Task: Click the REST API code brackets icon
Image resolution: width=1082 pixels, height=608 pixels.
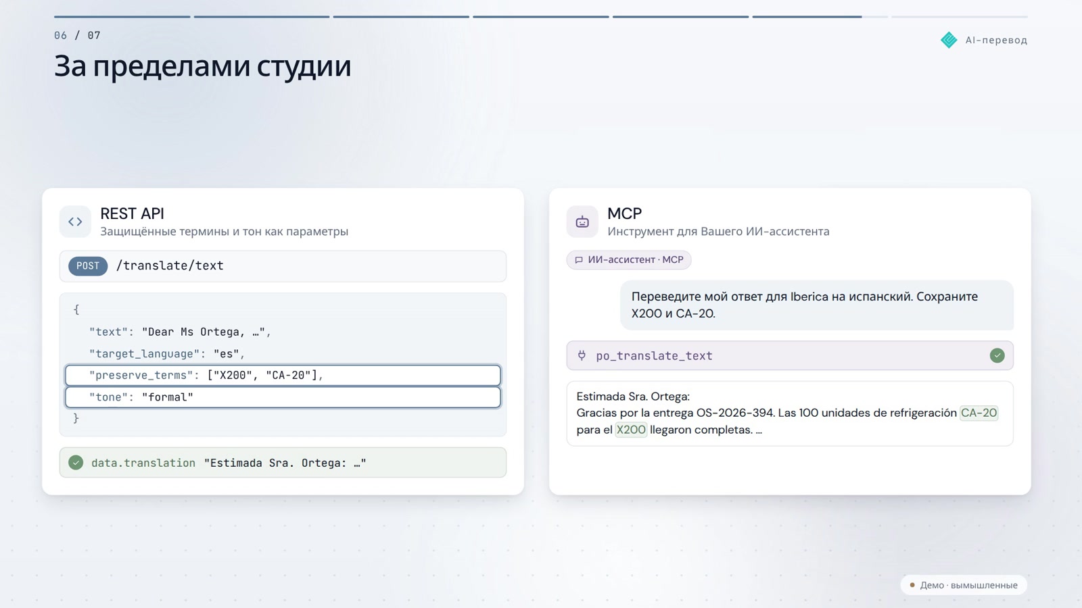Action: pyautogui.click(x=75, y=222)
